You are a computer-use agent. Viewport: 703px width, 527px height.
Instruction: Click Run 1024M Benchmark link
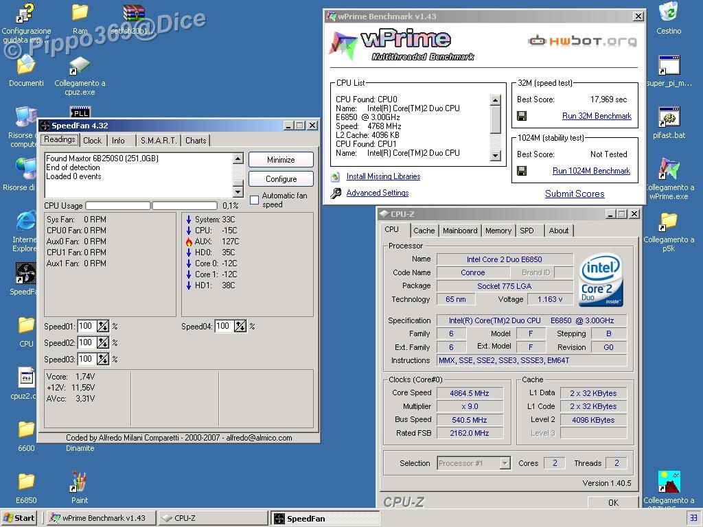click(x=591, y=171)
